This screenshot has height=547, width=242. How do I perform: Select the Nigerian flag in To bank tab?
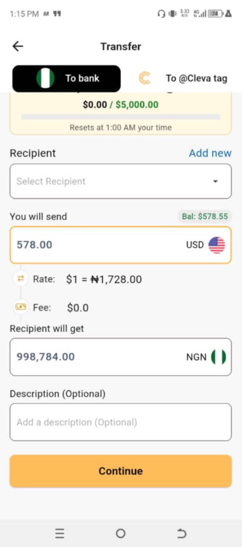[x=45, y=78]
